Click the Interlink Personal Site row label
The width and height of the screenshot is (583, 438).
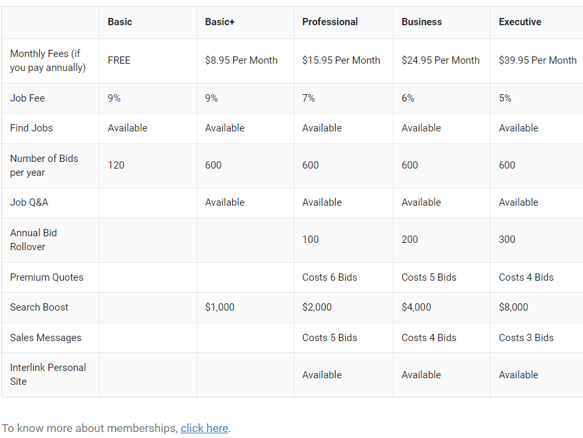click(x=48, y=374)
